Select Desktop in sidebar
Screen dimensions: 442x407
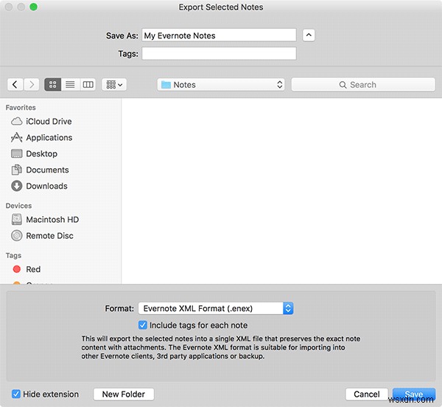34,153
